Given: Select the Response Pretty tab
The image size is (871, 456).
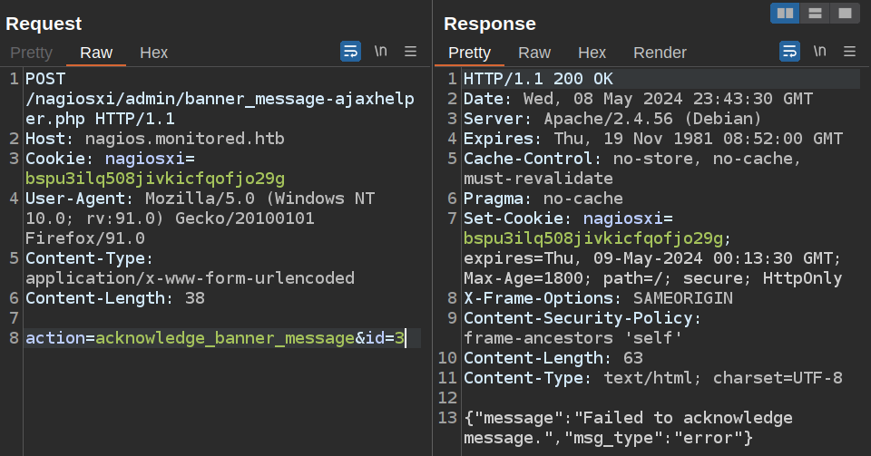Looking at the screenshot, I should point(469,53).
